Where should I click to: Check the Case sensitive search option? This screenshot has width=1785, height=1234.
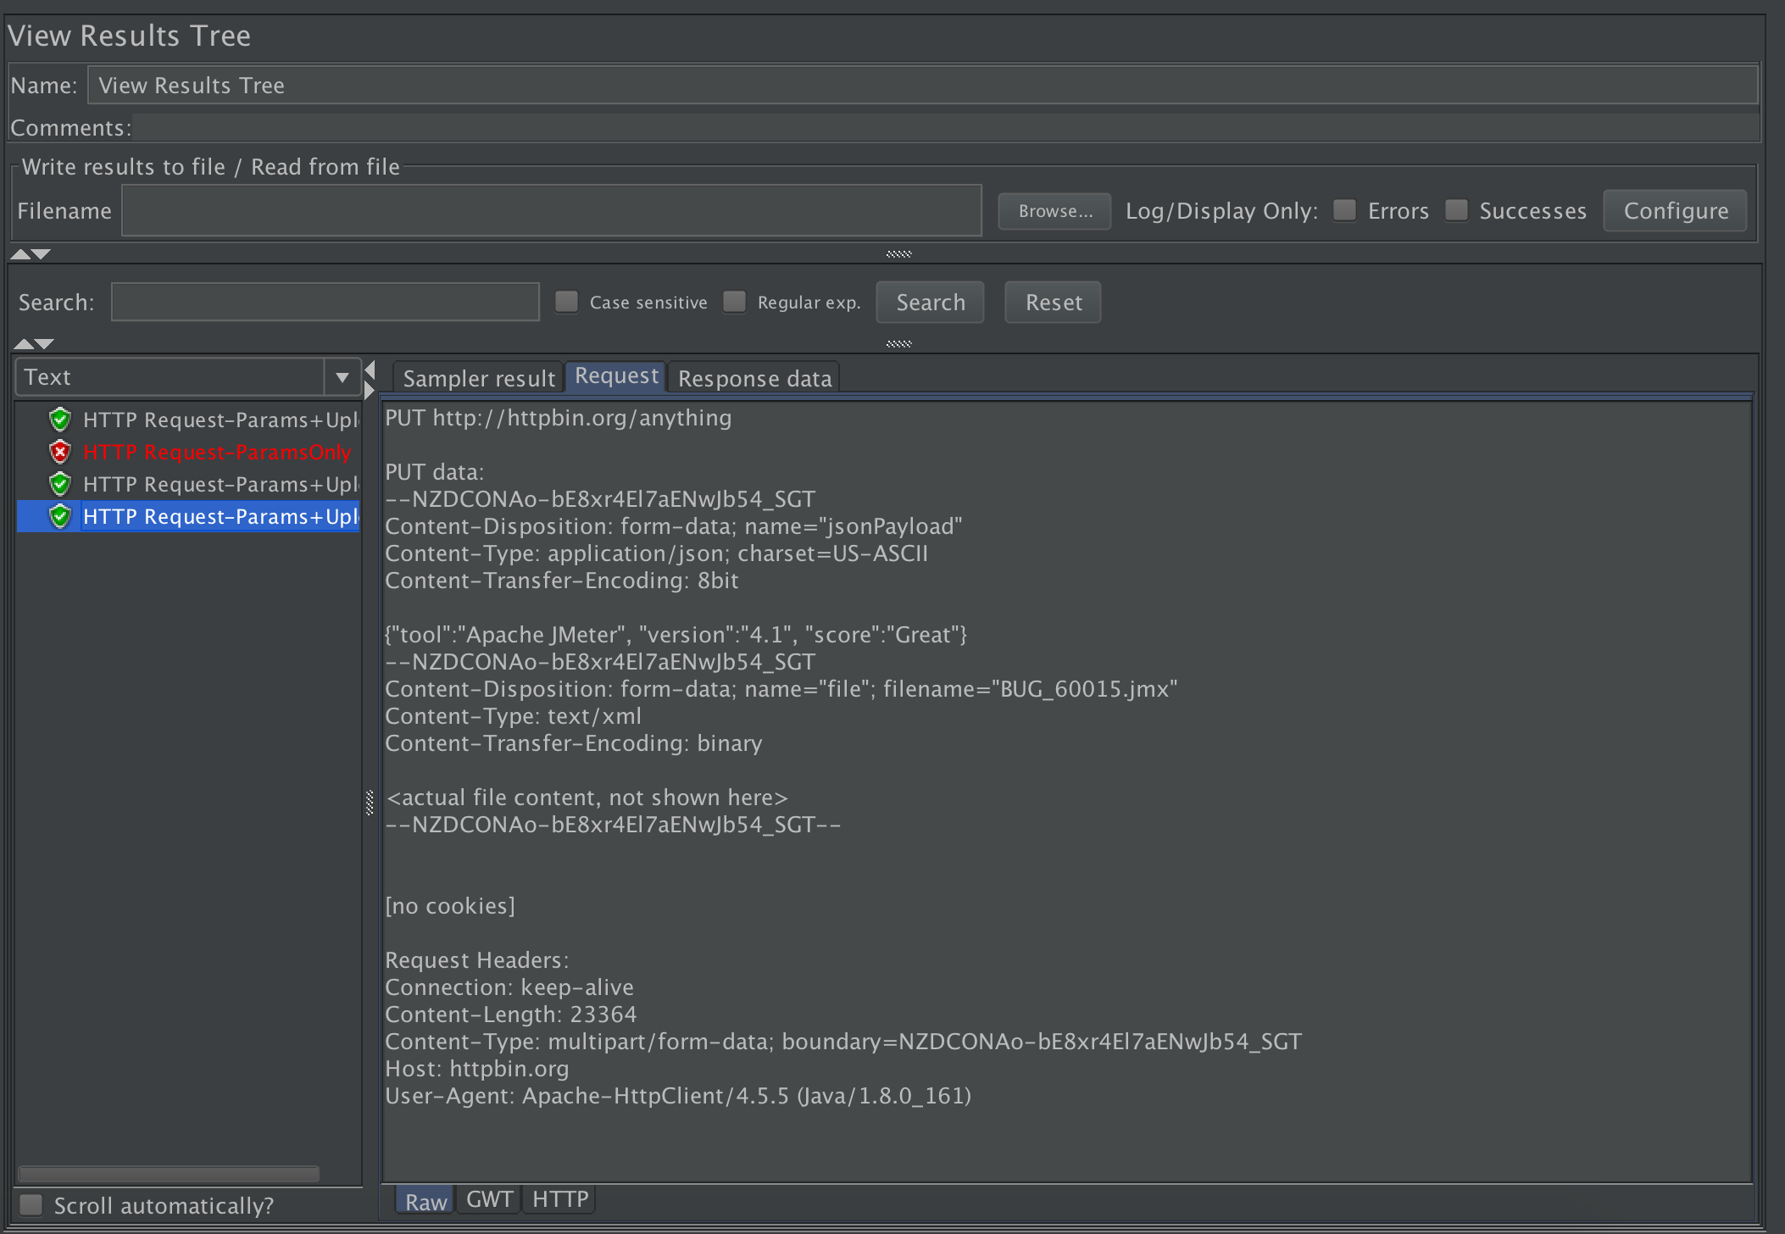point(566,301)
